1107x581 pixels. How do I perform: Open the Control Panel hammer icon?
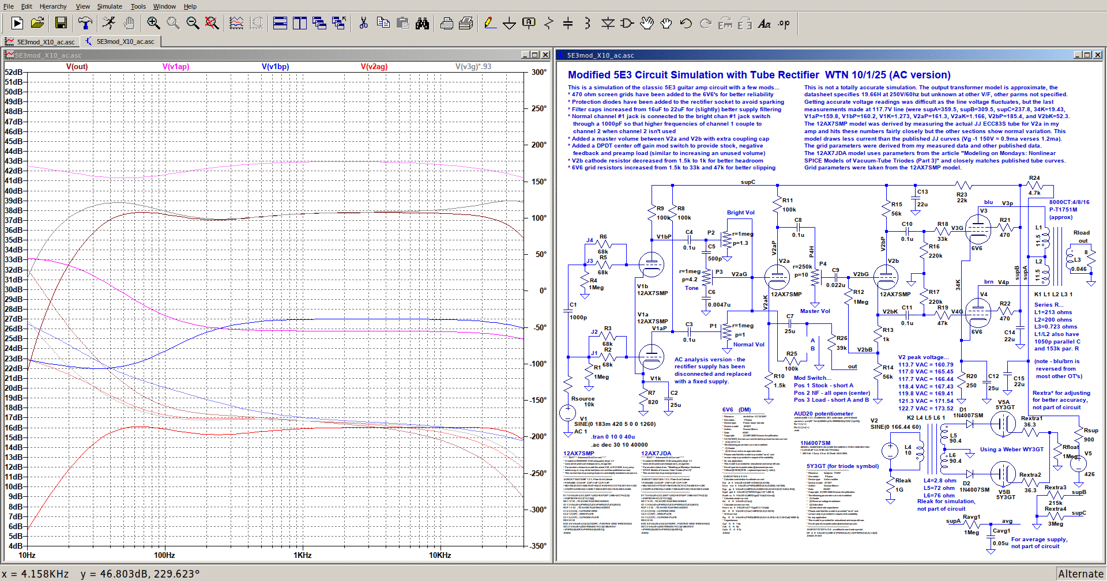[85, 23]
